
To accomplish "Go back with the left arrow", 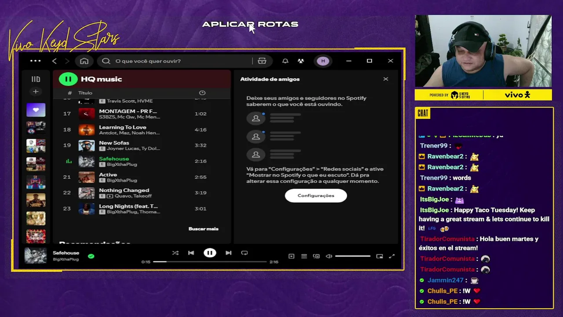I will (x=55, y=61).
